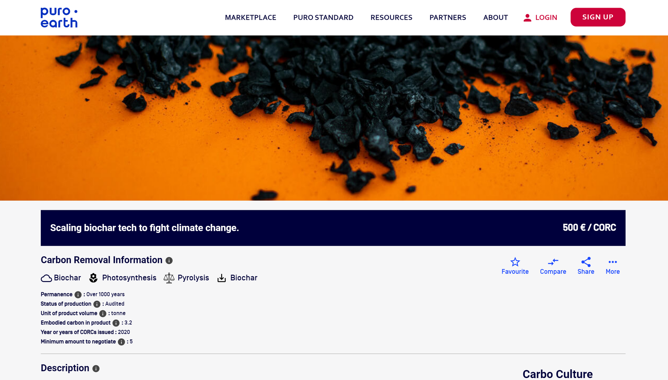The height and width of the screenshot is (380, 668).
Task: Click the Share icon
Action: [x=586, y=262]
